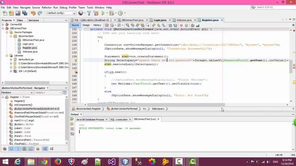Click the Clean and Build icon

96,13
